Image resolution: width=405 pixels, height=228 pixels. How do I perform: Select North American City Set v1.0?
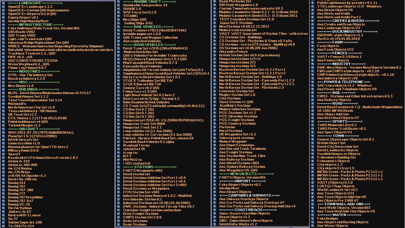31,107
